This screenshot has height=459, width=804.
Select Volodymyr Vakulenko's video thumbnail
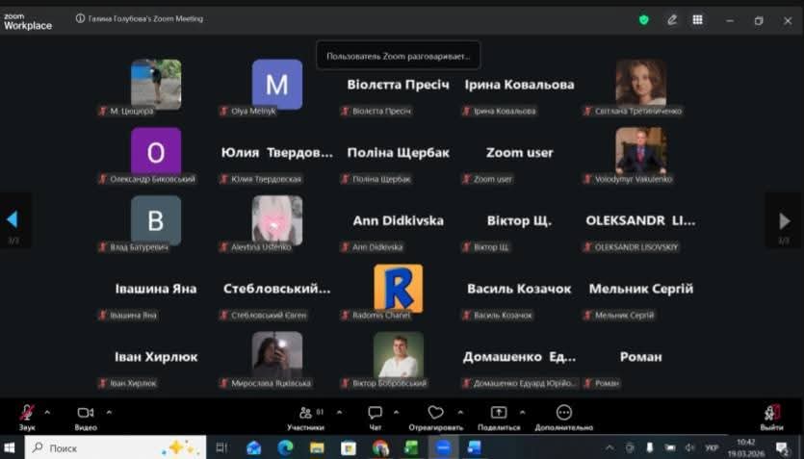[640, 150]
